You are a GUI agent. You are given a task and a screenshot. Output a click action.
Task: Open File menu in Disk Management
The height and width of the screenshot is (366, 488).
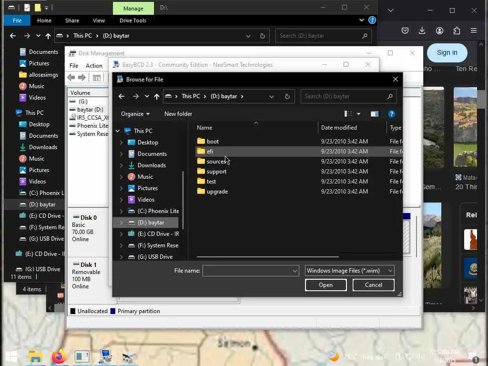click(74, 66)
